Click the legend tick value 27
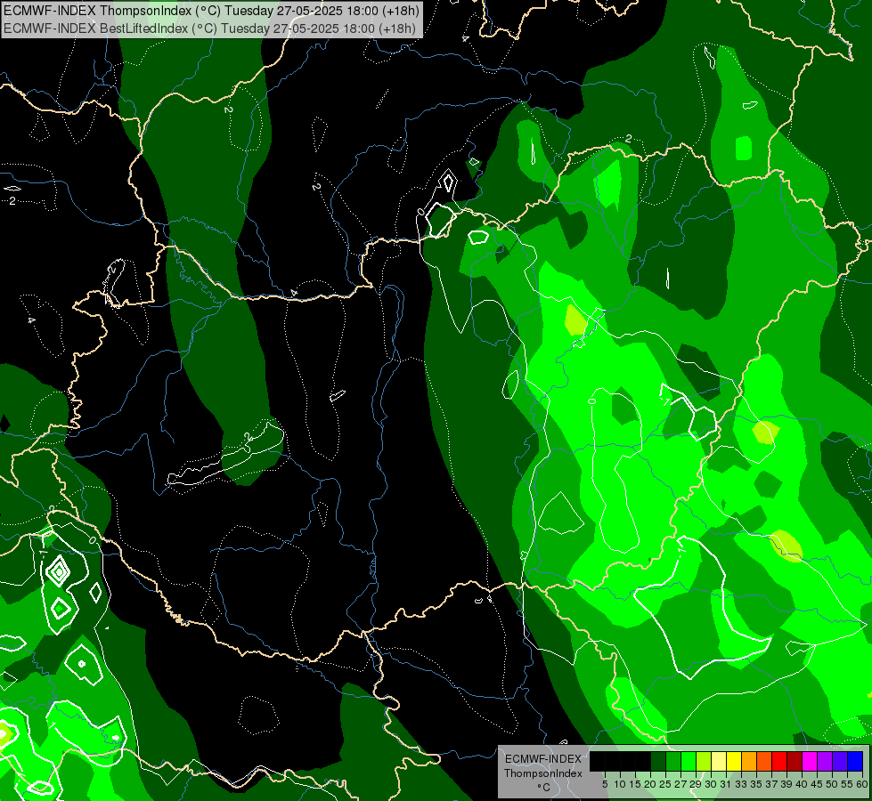The image size is (872, 801). [x=680, y=784]
